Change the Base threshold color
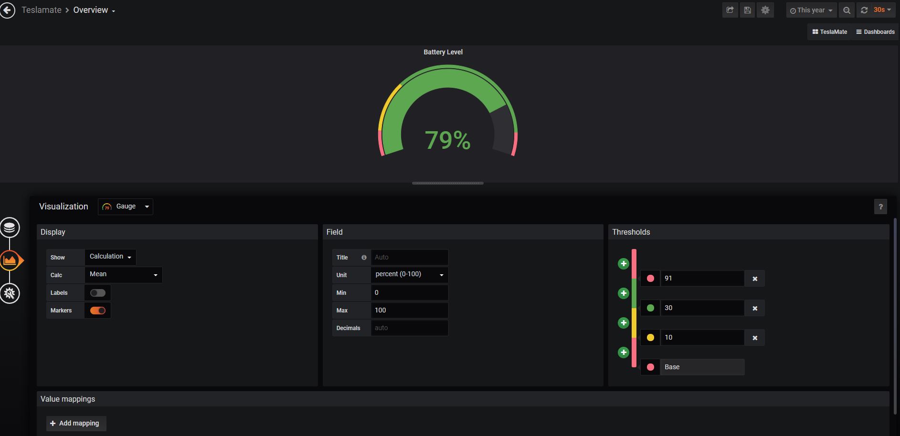900x436 pixels. pos(650,367)
